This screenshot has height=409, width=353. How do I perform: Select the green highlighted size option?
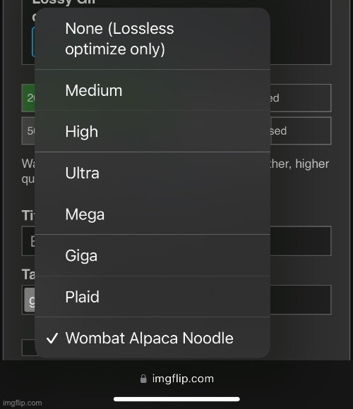tap(28, 98)
